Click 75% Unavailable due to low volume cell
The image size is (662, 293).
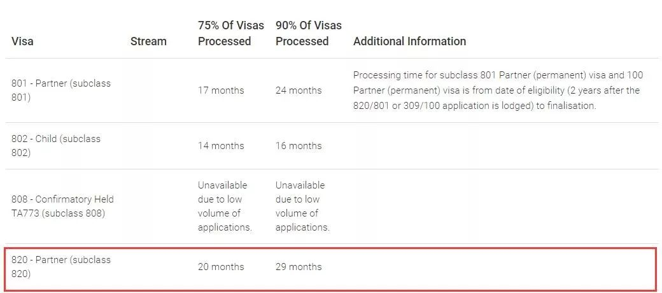[x=225, y=206]
